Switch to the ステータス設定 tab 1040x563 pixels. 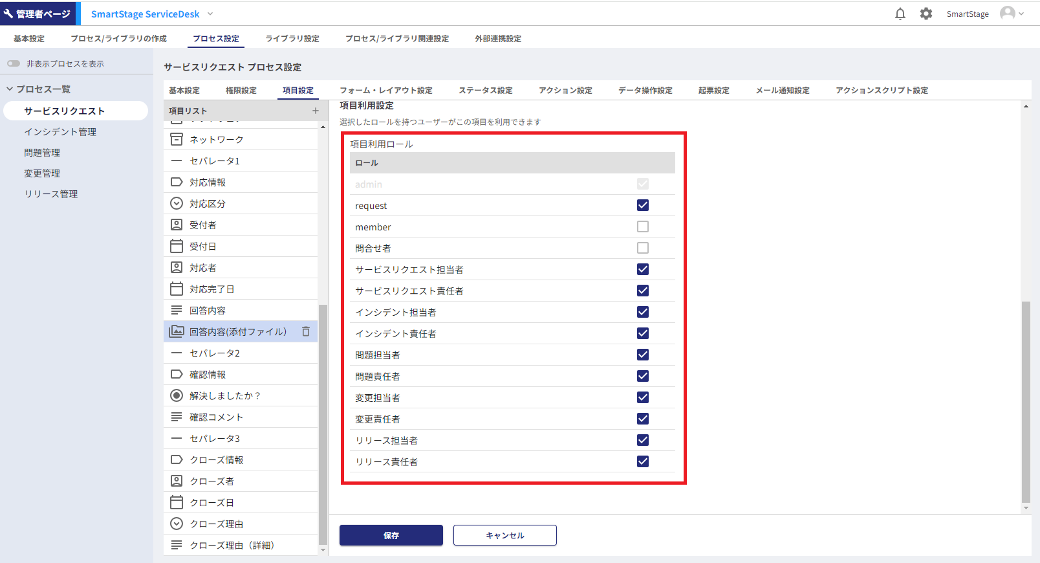(x=485, y=91)
